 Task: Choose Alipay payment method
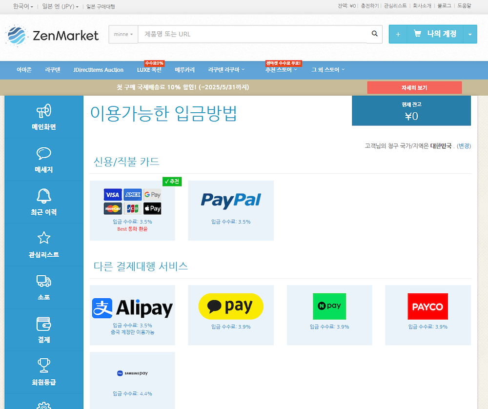[132, 315]
